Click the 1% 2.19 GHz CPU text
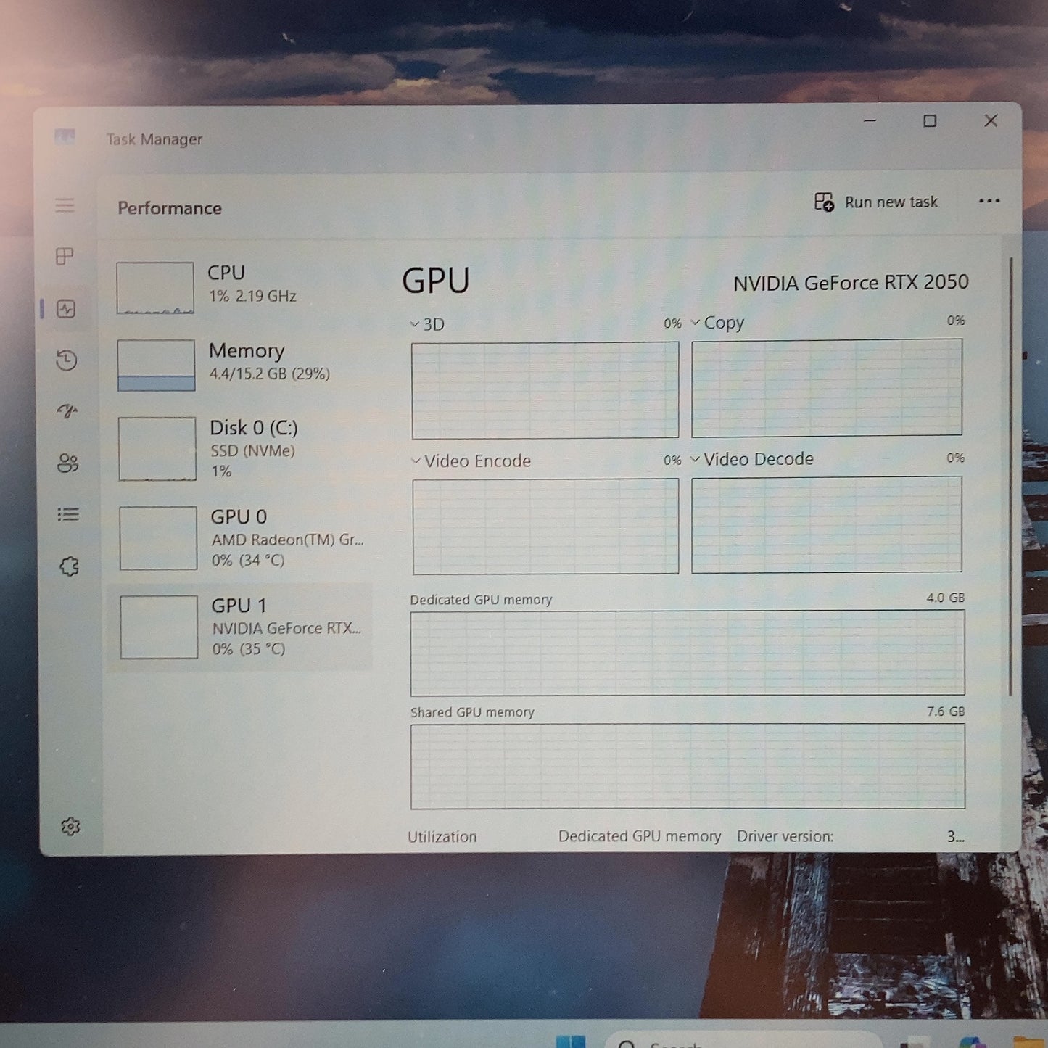Image resolution: width=1048 pixels, height=1048 pixels. (x=252, y=296)
